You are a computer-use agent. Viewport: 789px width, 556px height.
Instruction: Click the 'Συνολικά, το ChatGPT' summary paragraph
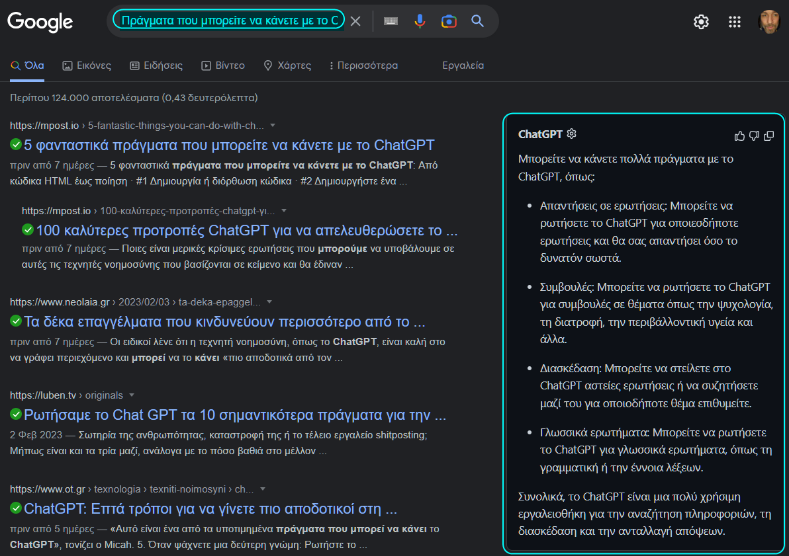point(645,514)
